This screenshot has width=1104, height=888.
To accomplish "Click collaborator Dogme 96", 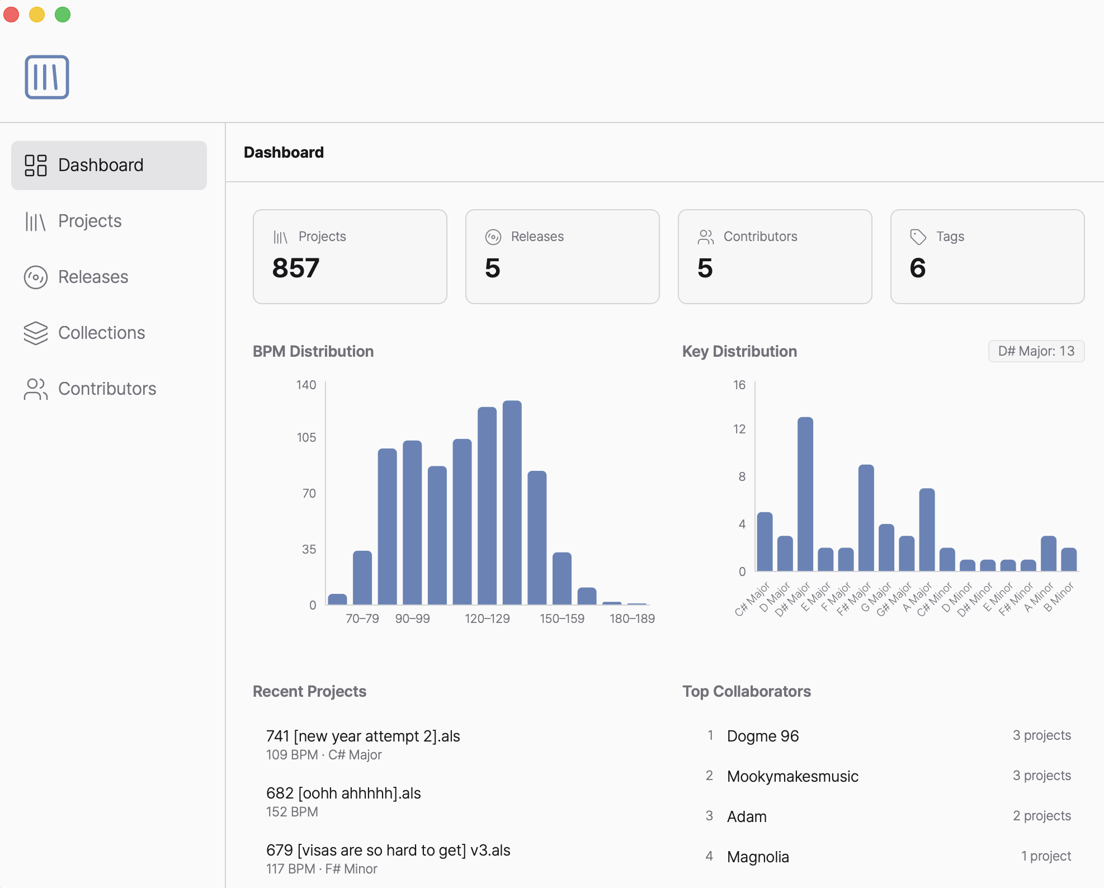I will coord(762,736).
